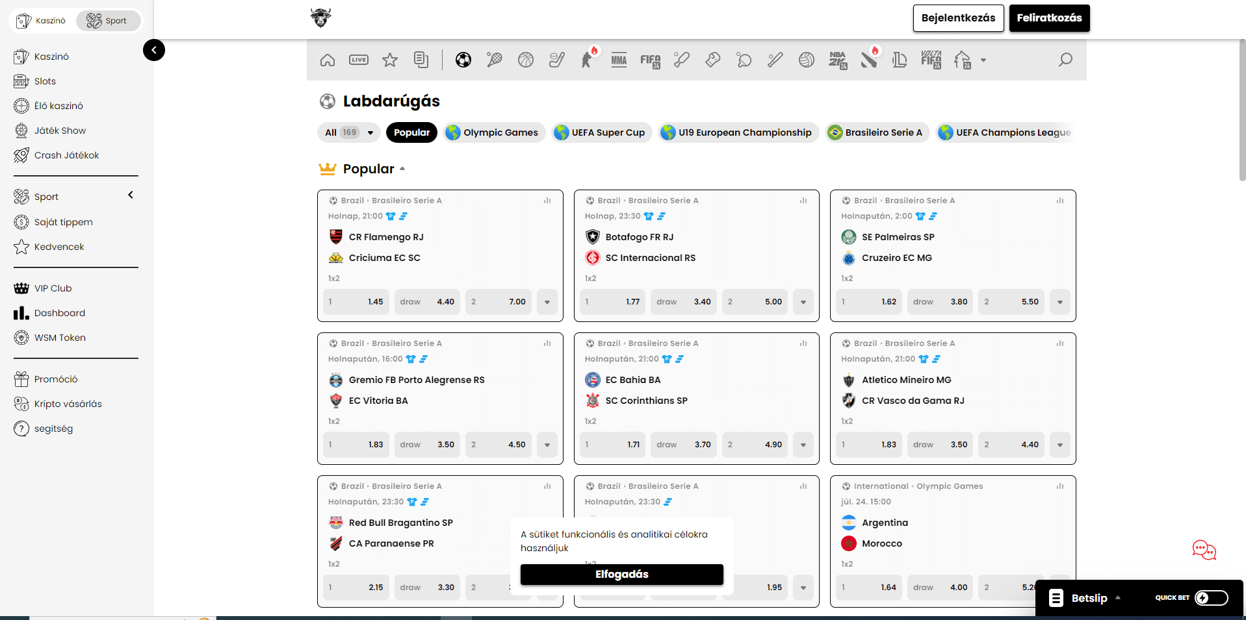Select the basketball icon
The height and width of the screenshot is (620, 1246).
526,60
